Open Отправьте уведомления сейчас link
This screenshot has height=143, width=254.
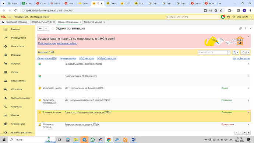click(57, 43)
